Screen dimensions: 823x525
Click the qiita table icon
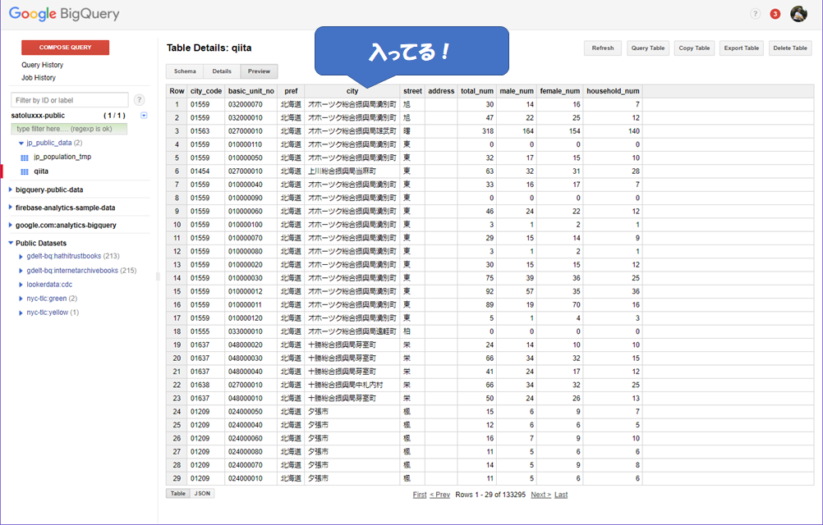25,171
